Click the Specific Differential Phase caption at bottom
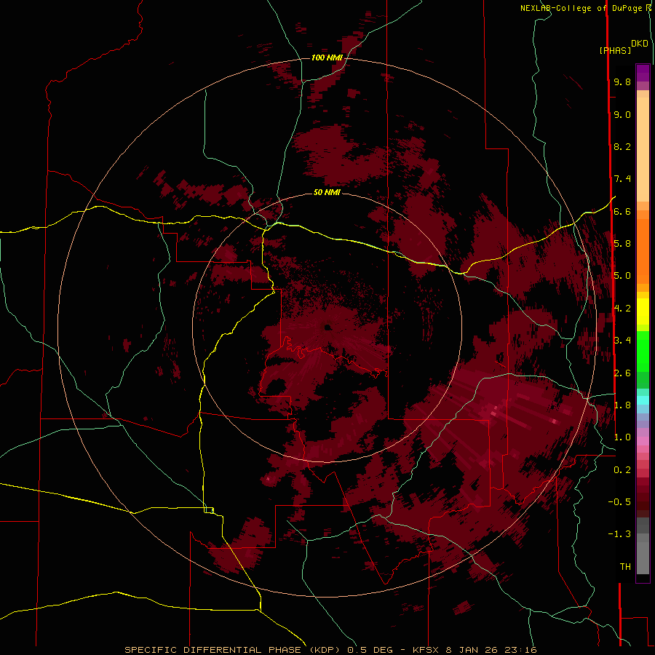Viewport: 655px width, 655px height. (330, 650)
